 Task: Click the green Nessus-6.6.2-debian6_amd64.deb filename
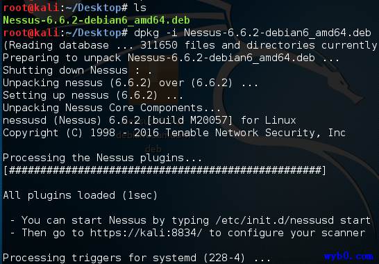tap(96, 20)
